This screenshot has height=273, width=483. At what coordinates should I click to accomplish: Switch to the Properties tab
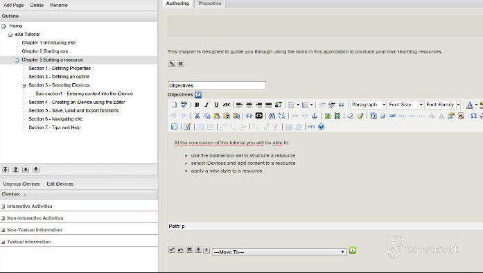tap(210, 3)
